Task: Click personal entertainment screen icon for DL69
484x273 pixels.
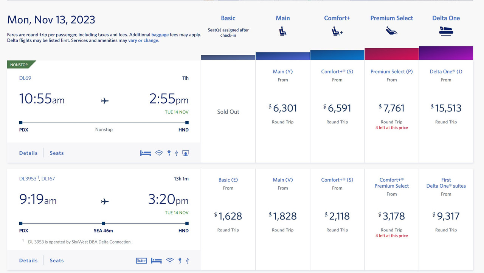Action: point(185,153)
